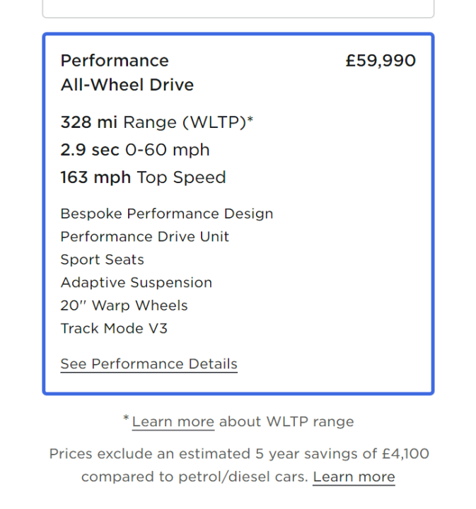Open the See Performance Details link

tap(149, 364)
